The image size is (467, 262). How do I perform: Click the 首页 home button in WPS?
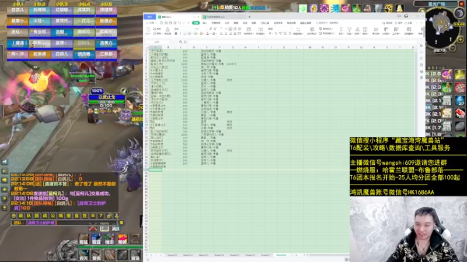149,17
